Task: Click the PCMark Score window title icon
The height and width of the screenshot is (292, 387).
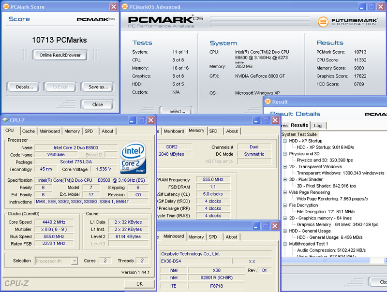Action: tap(6, 7)
